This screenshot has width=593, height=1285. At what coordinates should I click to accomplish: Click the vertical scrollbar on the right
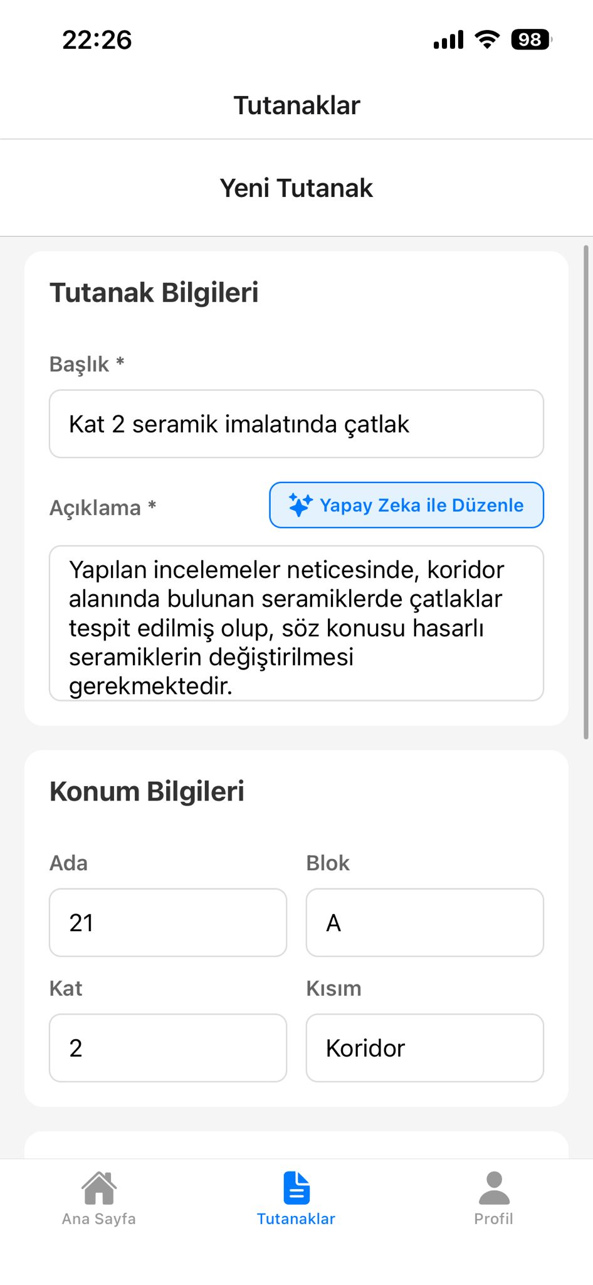(x=586, y=493)
